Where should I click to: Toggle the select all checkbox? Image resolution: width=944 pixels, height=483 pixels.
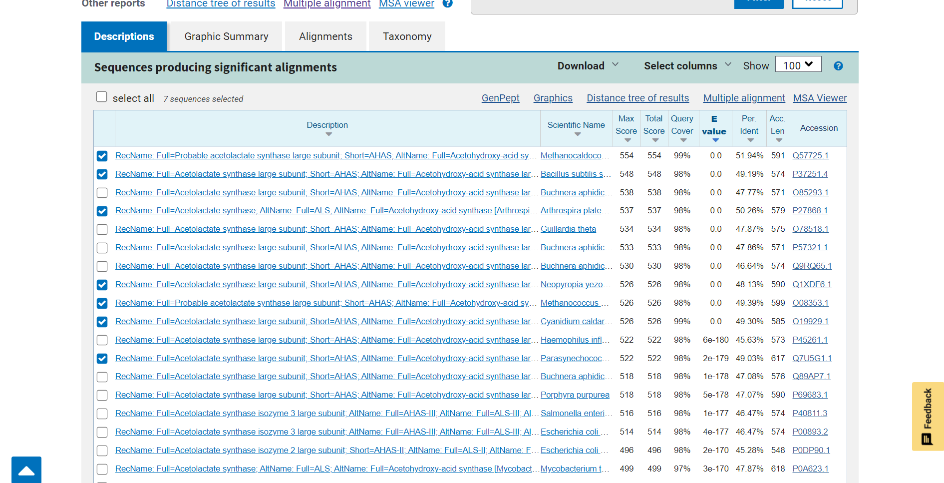(102, 97)
